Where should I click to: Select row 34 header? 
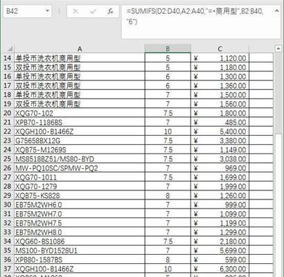click(8, 241)
